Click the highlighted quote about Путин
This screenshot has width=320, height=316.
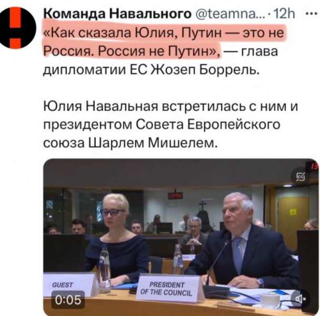163,42
